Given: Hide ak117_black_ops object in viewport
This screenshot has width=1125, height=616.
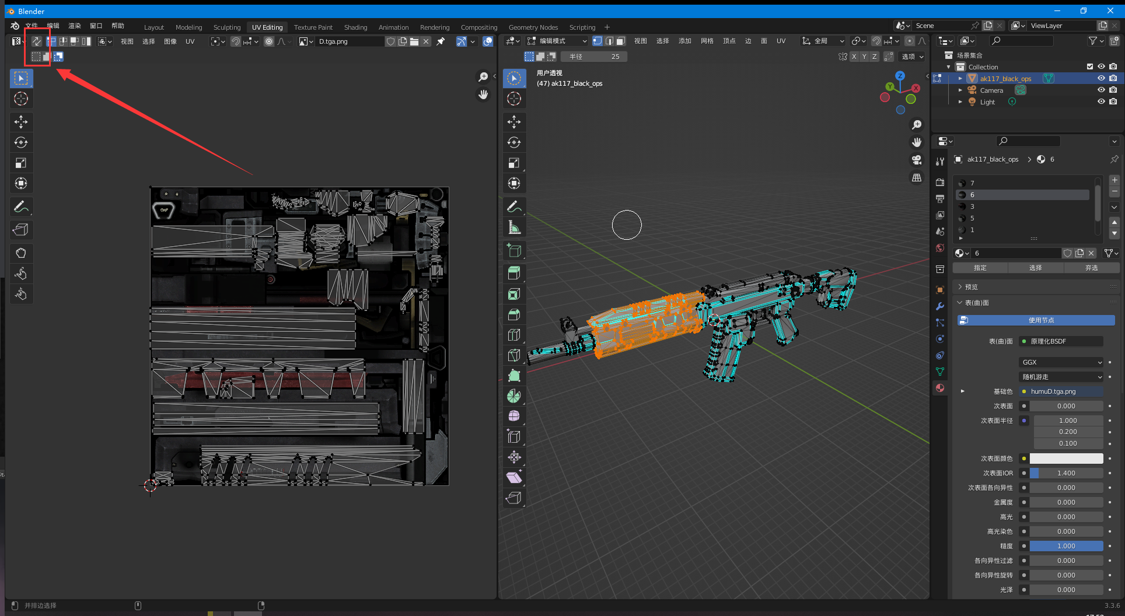Looking at the screenshot, I should pos(1101,78).
